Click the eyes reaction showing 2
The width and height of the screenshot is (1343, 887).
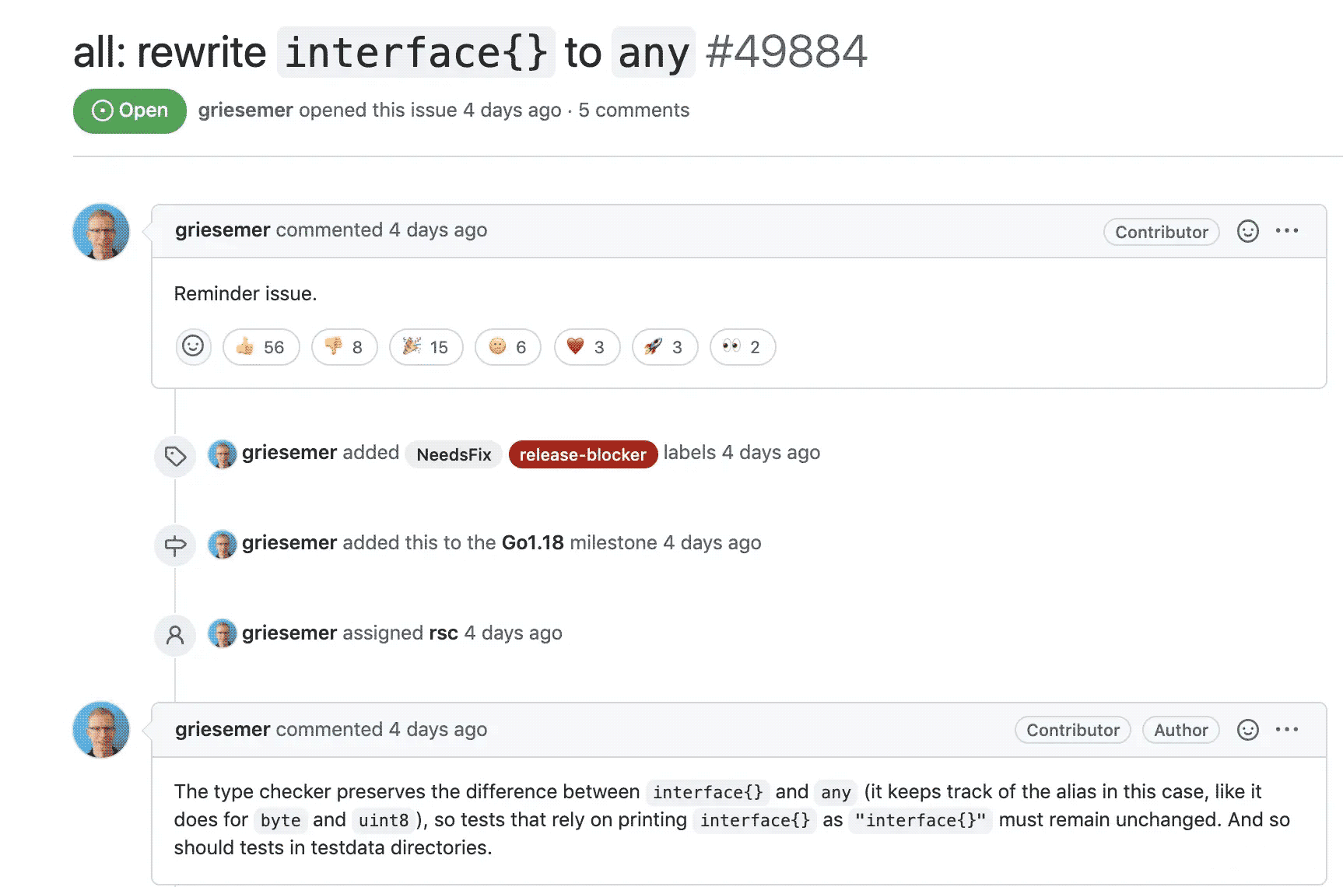point(742,347)
